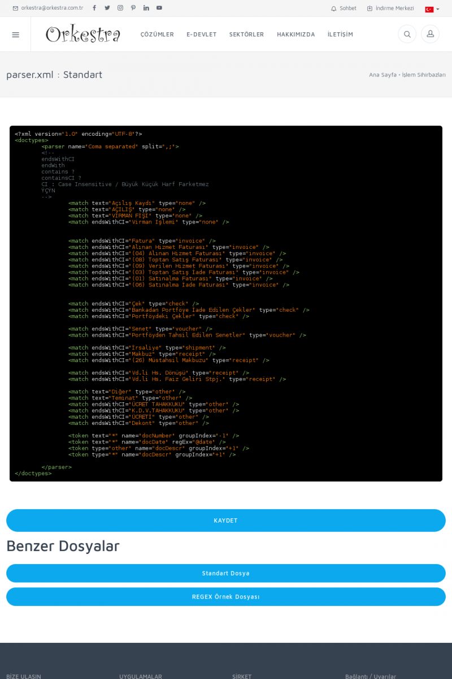Image resolution: width=452 pixels, height=679 pixels.
Task: Open the Standart Dosya file
Action: (x=226, y=573)
